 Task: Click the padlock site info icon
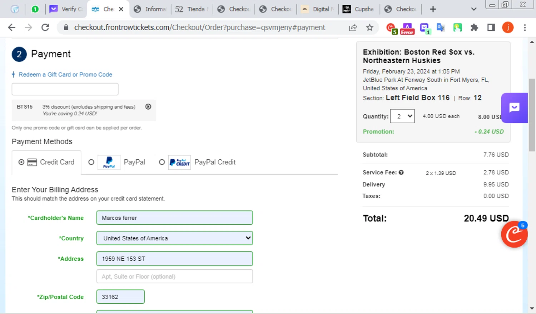66,28
